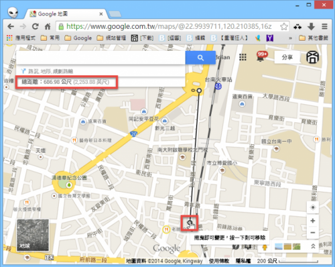Open the notifications bell showing 99+
335x267 pixels.
click(261, 57)
